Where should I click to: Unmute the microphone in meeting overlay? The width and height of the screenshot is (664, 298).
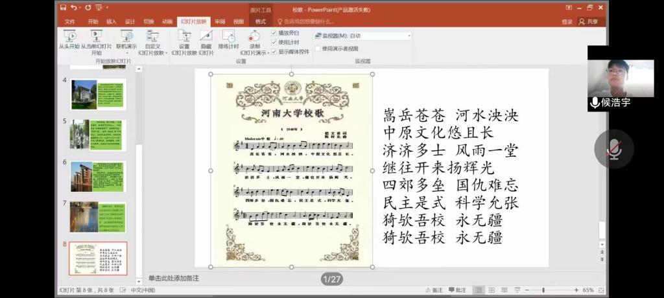(x=613, y=149)
